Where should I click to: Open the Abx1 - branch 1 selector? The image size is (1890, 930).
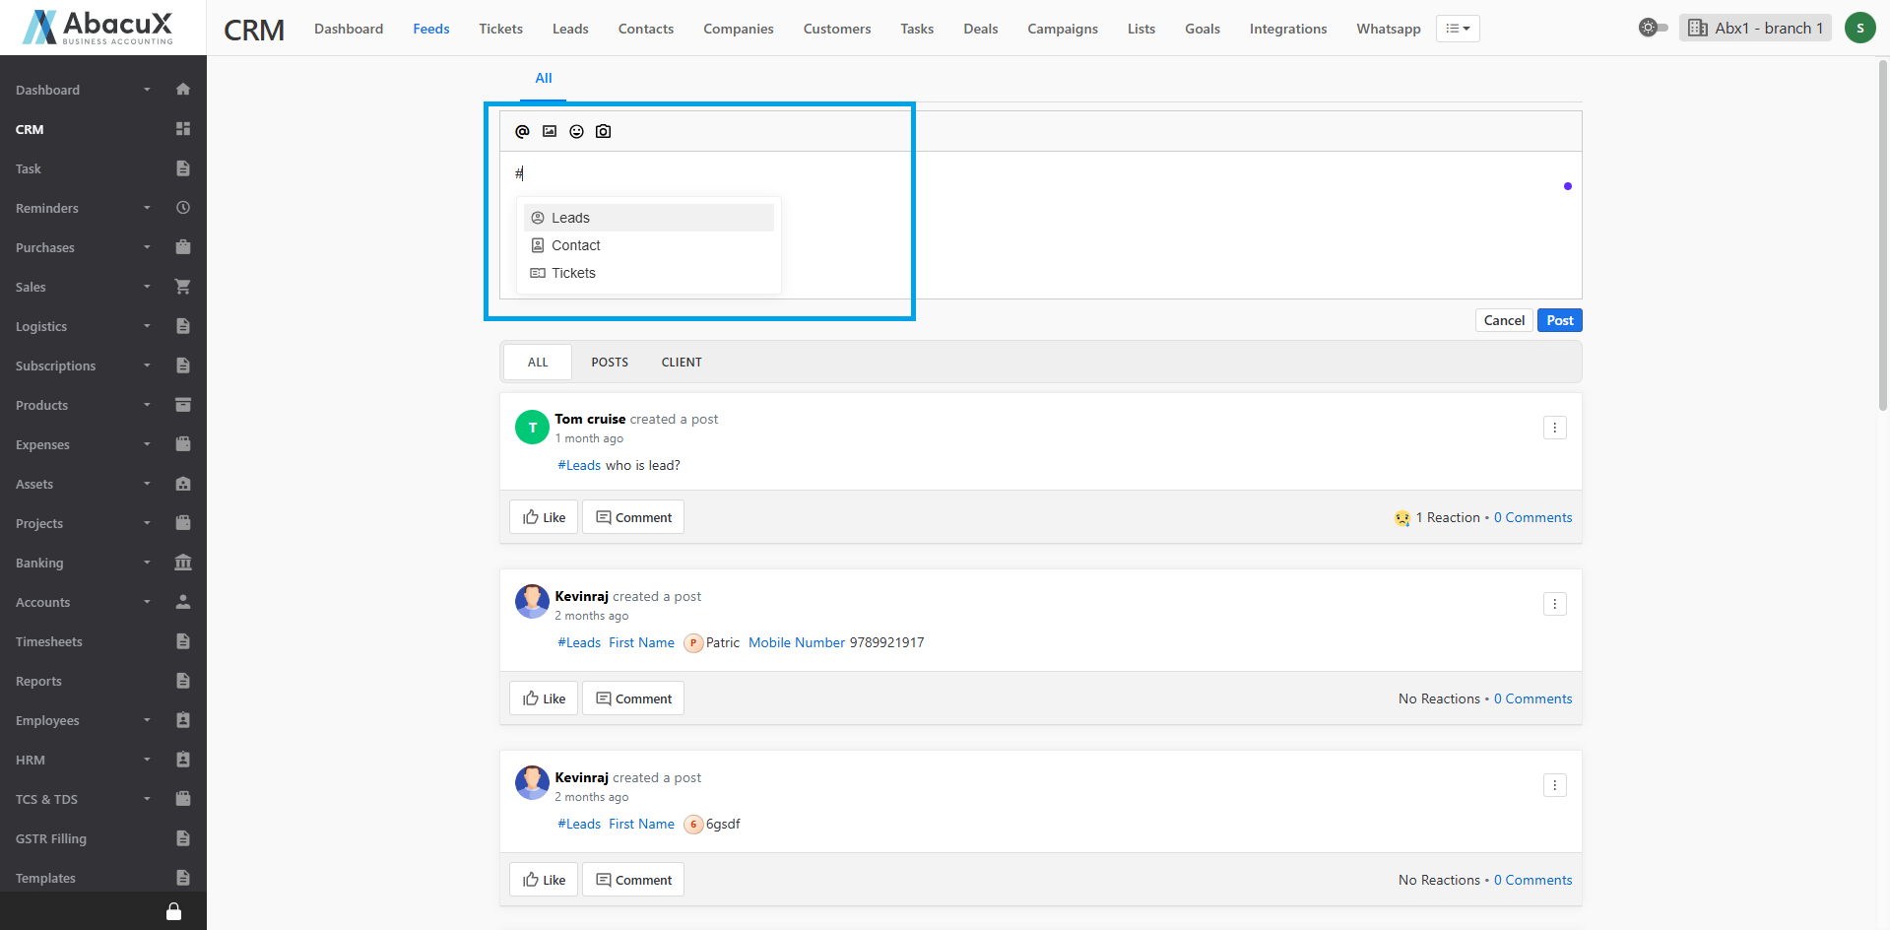tap(1755, 28)
